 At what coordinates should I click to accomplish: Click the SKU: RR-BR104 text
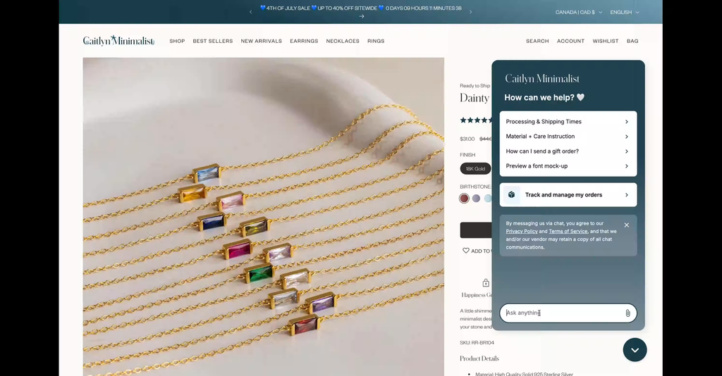477,342
